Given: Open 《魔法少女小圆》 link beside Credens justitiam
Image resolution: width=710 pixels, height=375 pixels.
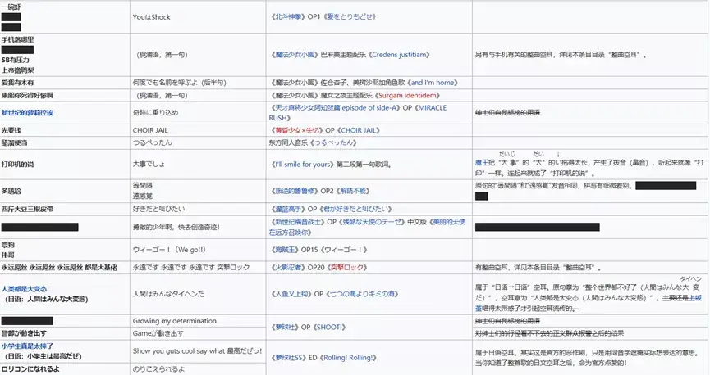Looking at the screenshot, I should click(295, 55).
